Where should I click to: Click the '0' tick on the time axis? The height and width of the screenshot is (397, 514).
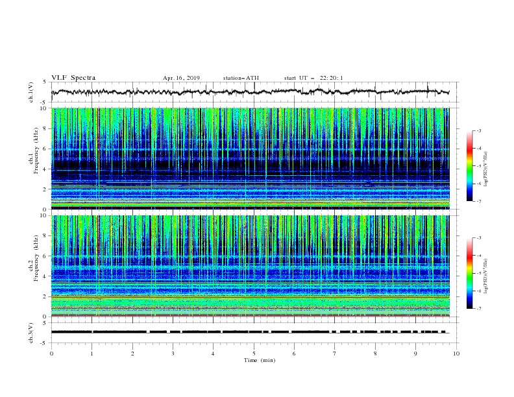coord(51,354)
